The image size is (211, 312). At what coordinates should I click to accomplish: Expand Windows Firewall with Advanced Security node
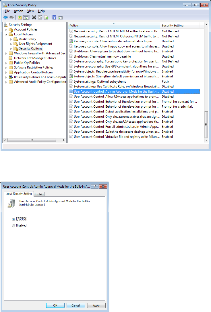pos(6,53)
